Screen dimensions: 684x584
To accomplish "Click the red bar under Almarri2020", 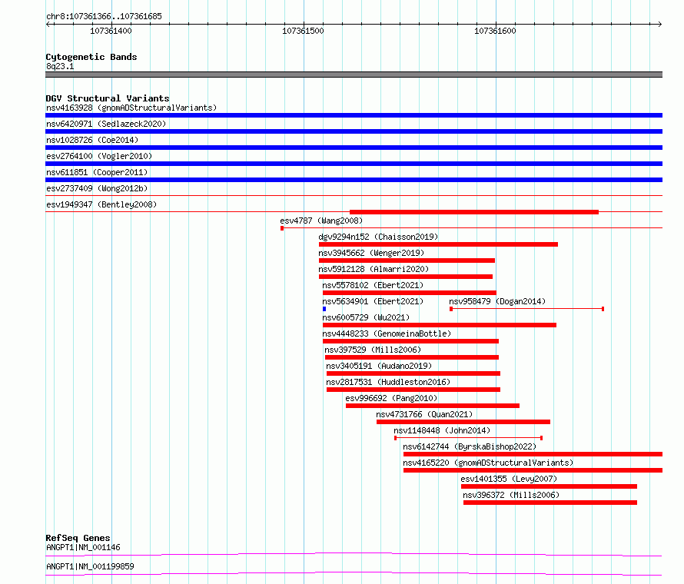I will coord(406,277).
